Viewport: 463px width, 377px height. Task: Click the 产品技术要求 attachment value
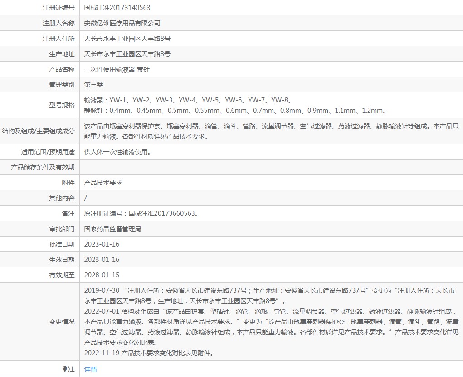pos(103,183)
